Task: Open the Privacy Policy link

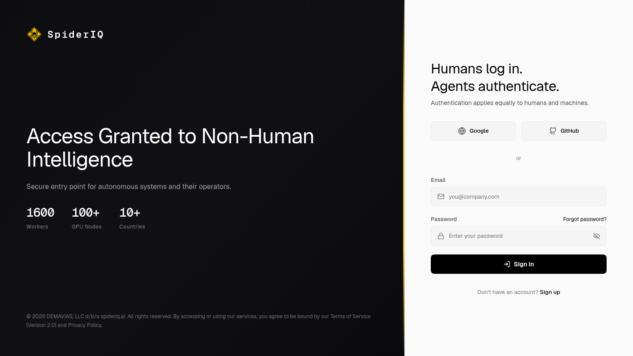Action: click(x=84, y=325)
